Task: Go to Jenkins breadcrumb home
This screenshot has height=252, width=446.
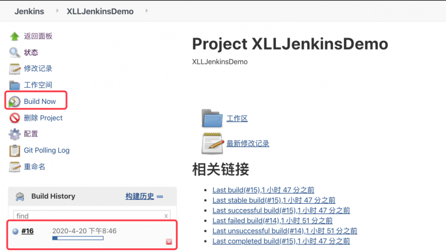Action: pos(29,11)
